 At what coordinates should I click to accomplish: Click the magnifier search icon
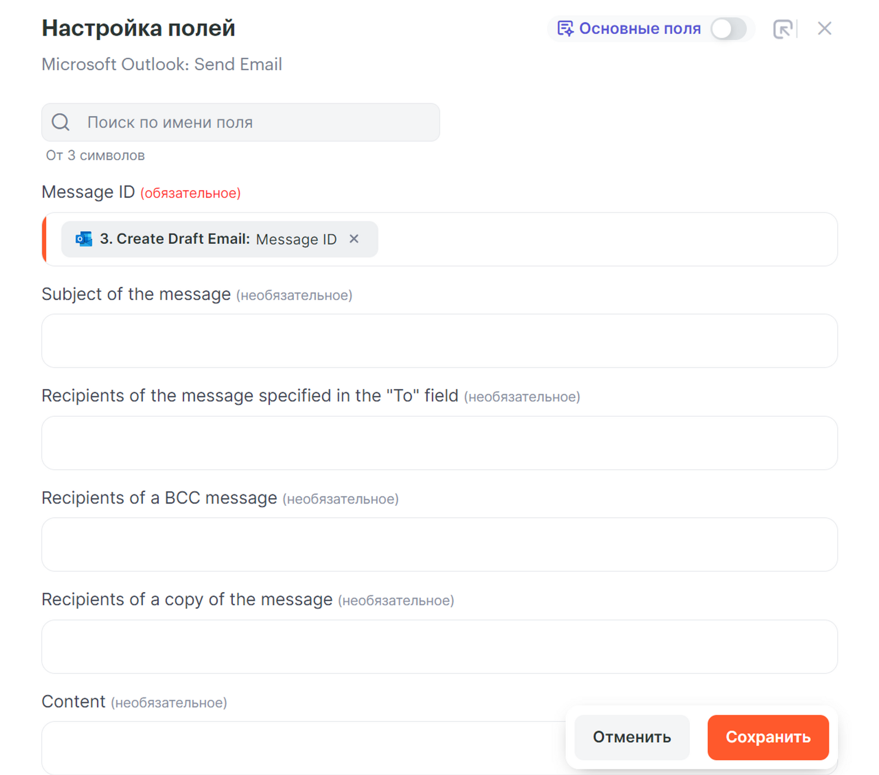[x=60, y=122]
